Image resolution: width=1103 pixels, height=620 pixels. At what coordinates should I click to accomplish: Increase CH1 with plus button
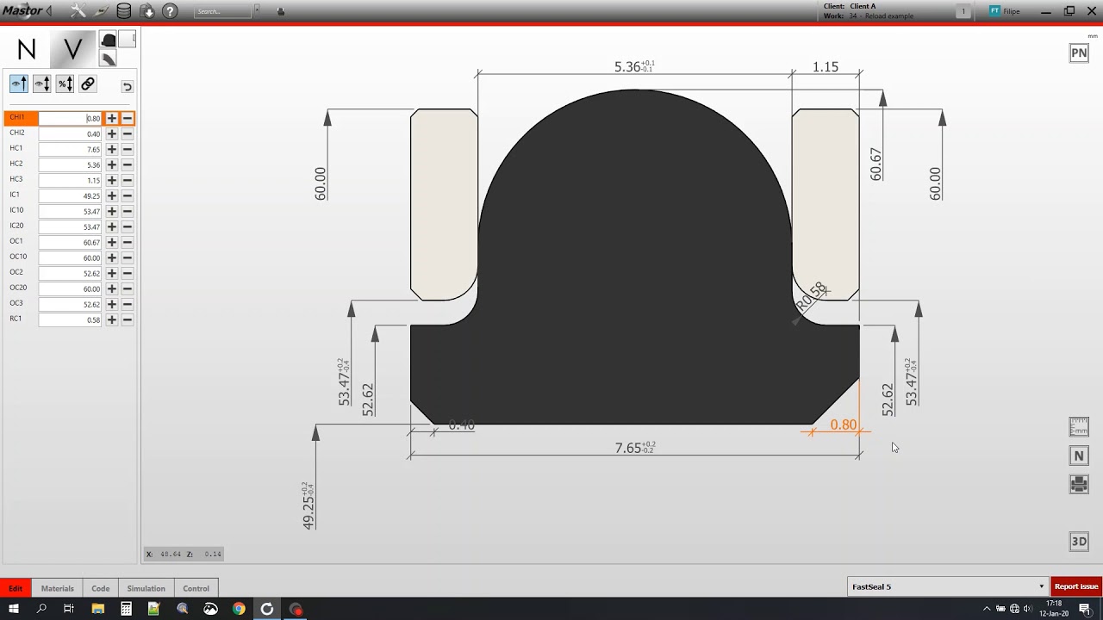tap(112, 118)
